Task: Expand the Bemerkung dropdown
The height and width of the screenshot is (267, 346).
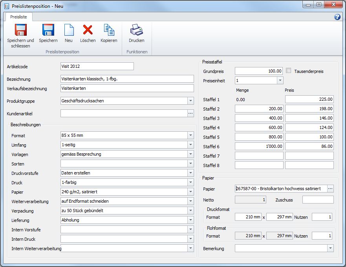Action: point(330,248)
